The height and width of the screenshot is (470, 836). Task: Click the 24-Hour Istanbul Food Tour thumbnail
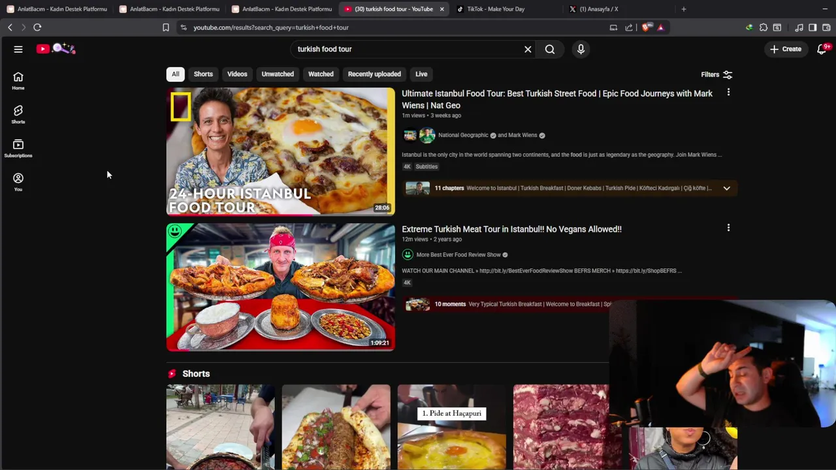tap(281, 151)
